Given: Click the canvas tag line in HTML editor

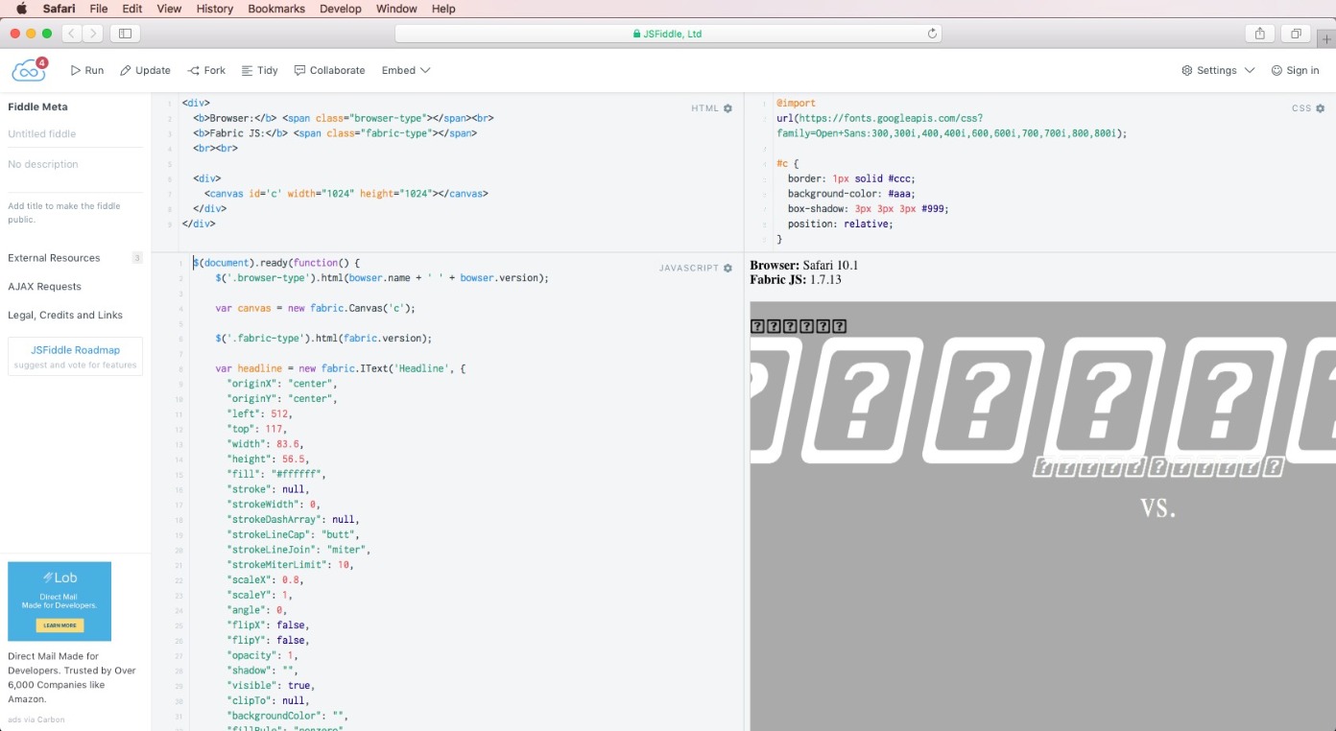Looking at the screenshot, I should tap(346, 193).
